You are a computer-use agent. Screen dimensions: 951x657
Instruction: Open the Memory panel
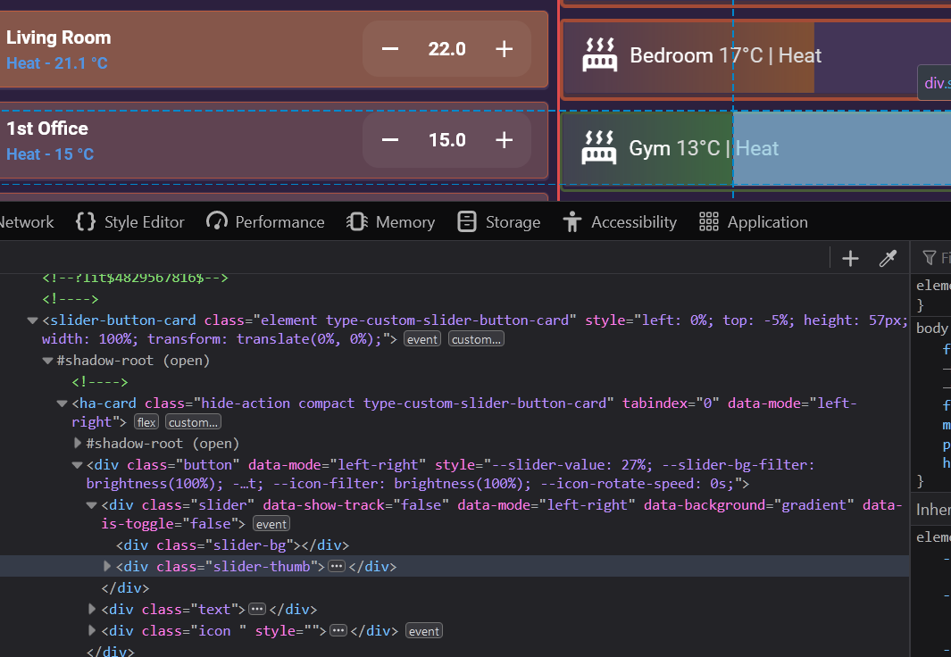[390, 222]
